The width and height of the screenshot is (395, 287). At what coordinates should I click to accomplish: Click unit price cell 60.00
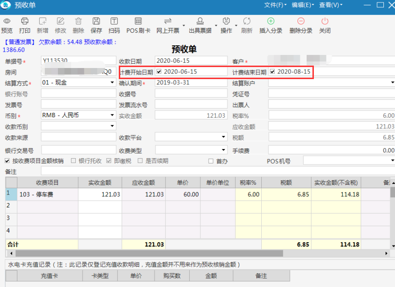coord(183,194)
